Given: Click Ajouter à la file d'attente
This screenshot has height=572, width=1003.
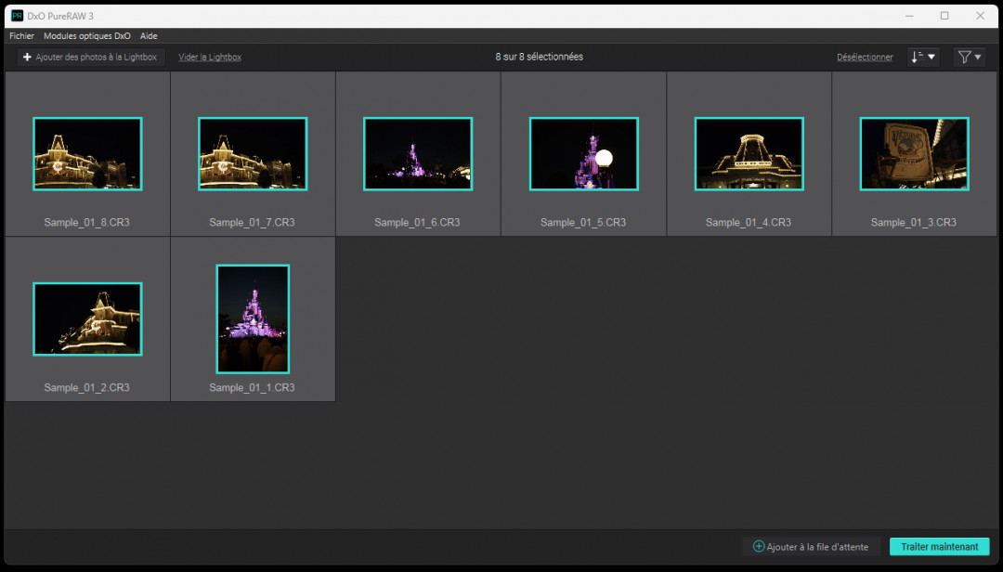Looking at the screenshot, I should (x=811, y=546).
